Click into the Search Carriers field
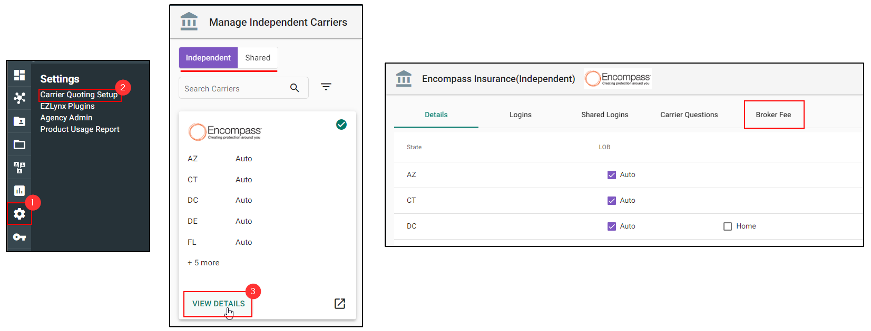Viewport: 871px width, 331px height. tap(243, 88)
